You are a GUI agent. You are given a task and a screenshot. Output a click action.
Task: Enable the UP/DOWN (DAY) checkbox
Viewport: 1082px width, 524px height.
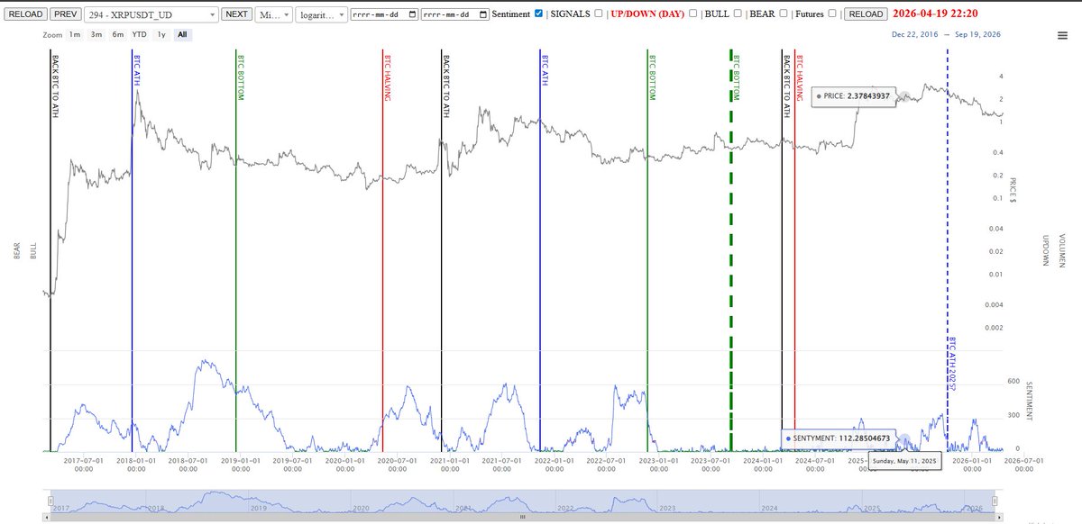coord(692,14)
